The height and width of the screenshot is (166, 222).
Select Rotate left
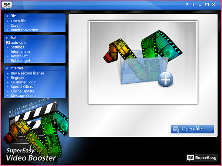[19, 56]
